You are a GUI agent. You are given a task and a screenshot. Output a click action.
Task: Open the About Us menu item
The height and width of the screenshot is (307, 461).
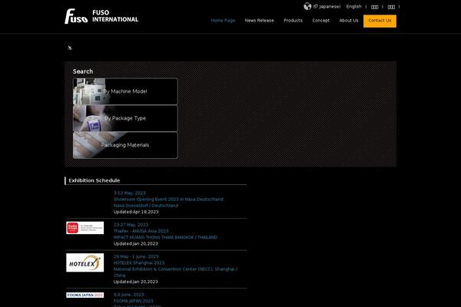click(349, 21)
